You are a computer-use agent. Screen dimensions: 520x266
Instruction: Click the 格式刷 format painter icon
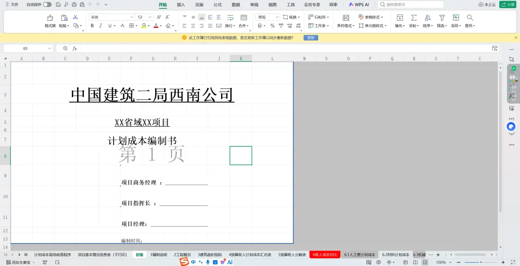[50, 18]
